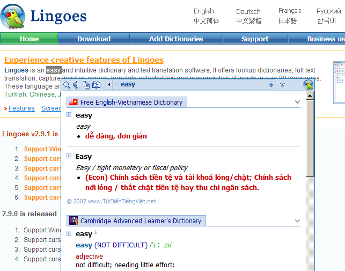Click the first orange 'Support Win' list item
Screen dimensions: 345x271
42,149
